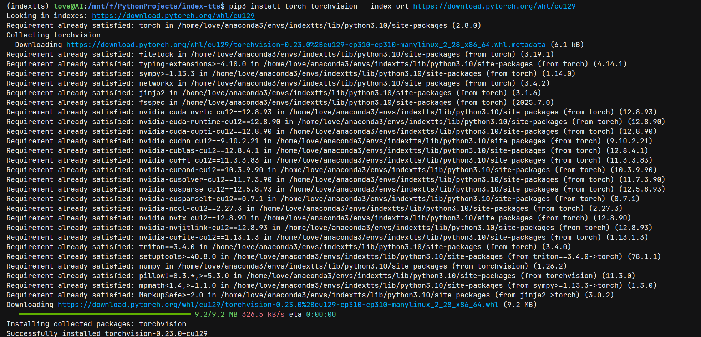
Task: Click '(from triton==3.4.0->torch)' text
Action: click(565, 256)
